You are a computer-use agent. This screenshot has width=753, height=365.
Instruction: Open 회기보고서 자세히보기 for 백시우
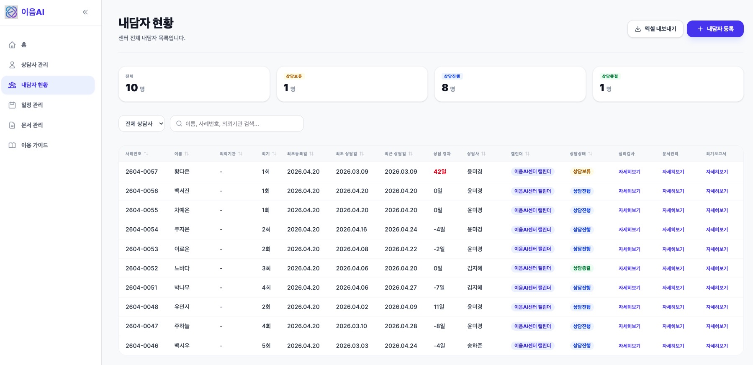click(x=717, y=346)
